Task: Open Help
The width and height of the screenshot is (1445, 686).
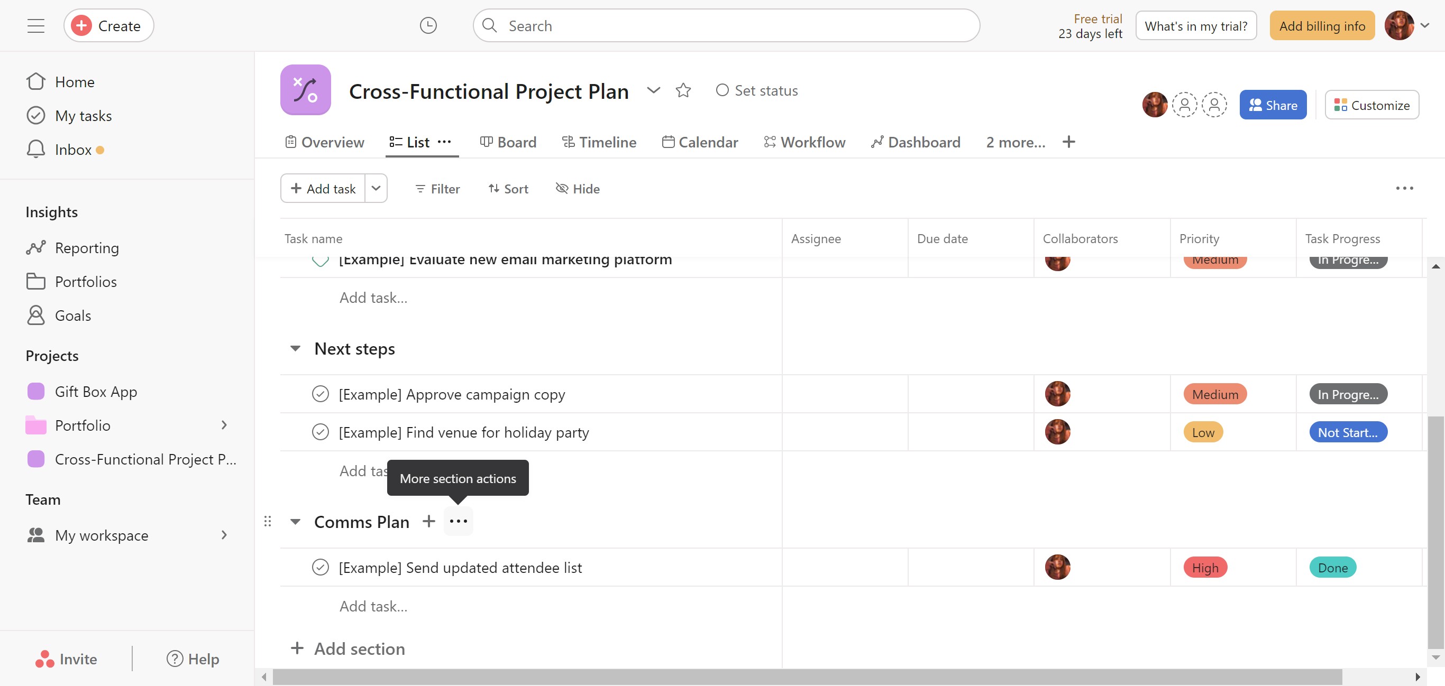Action: coord(193,659)
